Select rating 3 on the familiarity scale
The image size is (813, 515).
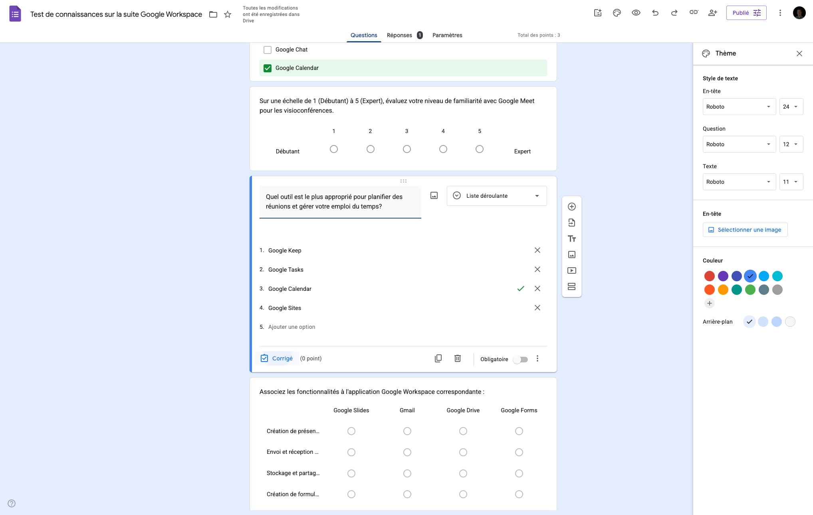(407, 149)
